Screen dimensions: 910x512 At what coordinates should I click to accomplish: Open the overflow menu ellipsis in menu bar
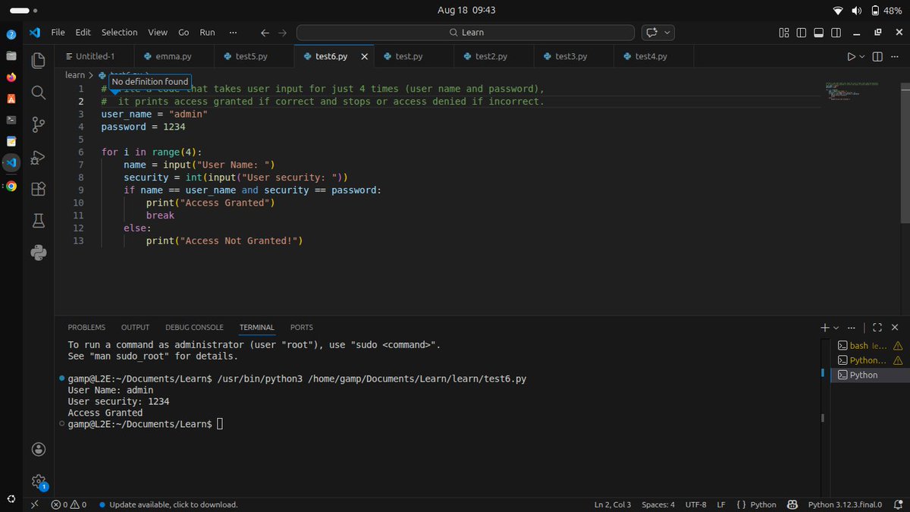(233, 33)
